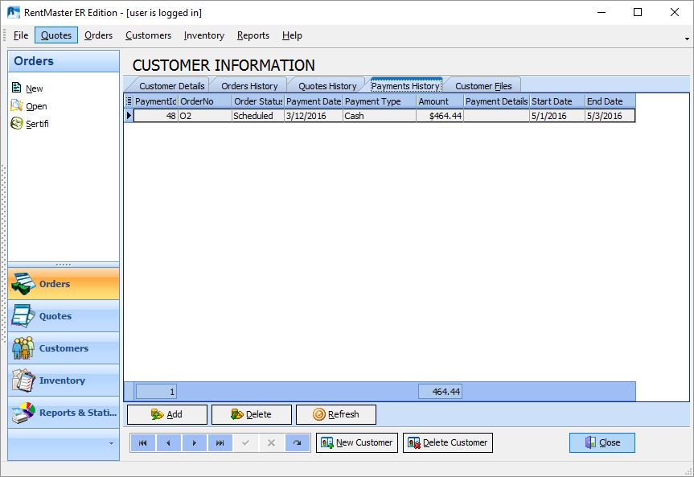Screen dimensions: 694x477
Task: Click the New order icon in sidebar
Action: point(17,88)
